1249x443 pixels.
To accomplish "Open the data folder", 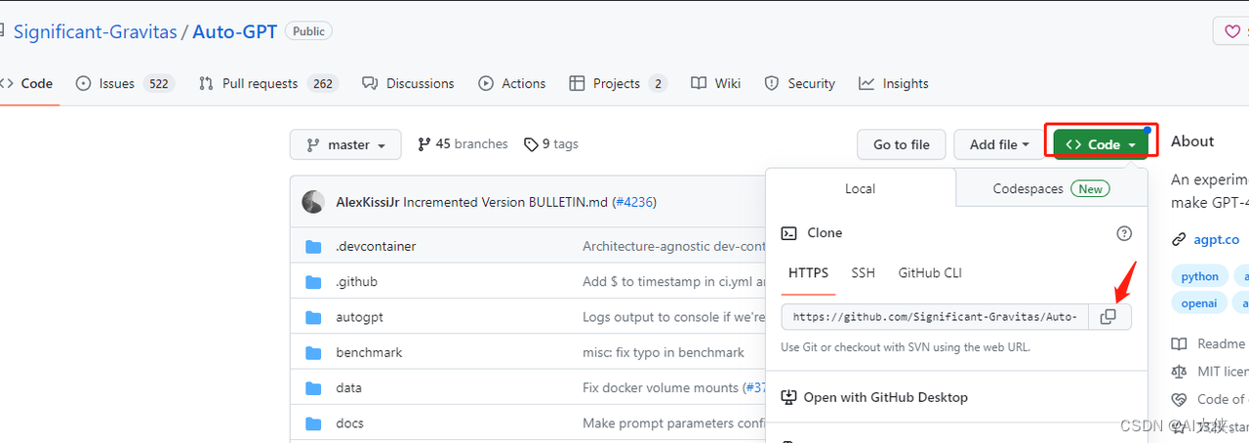I will tap(348, 387).
